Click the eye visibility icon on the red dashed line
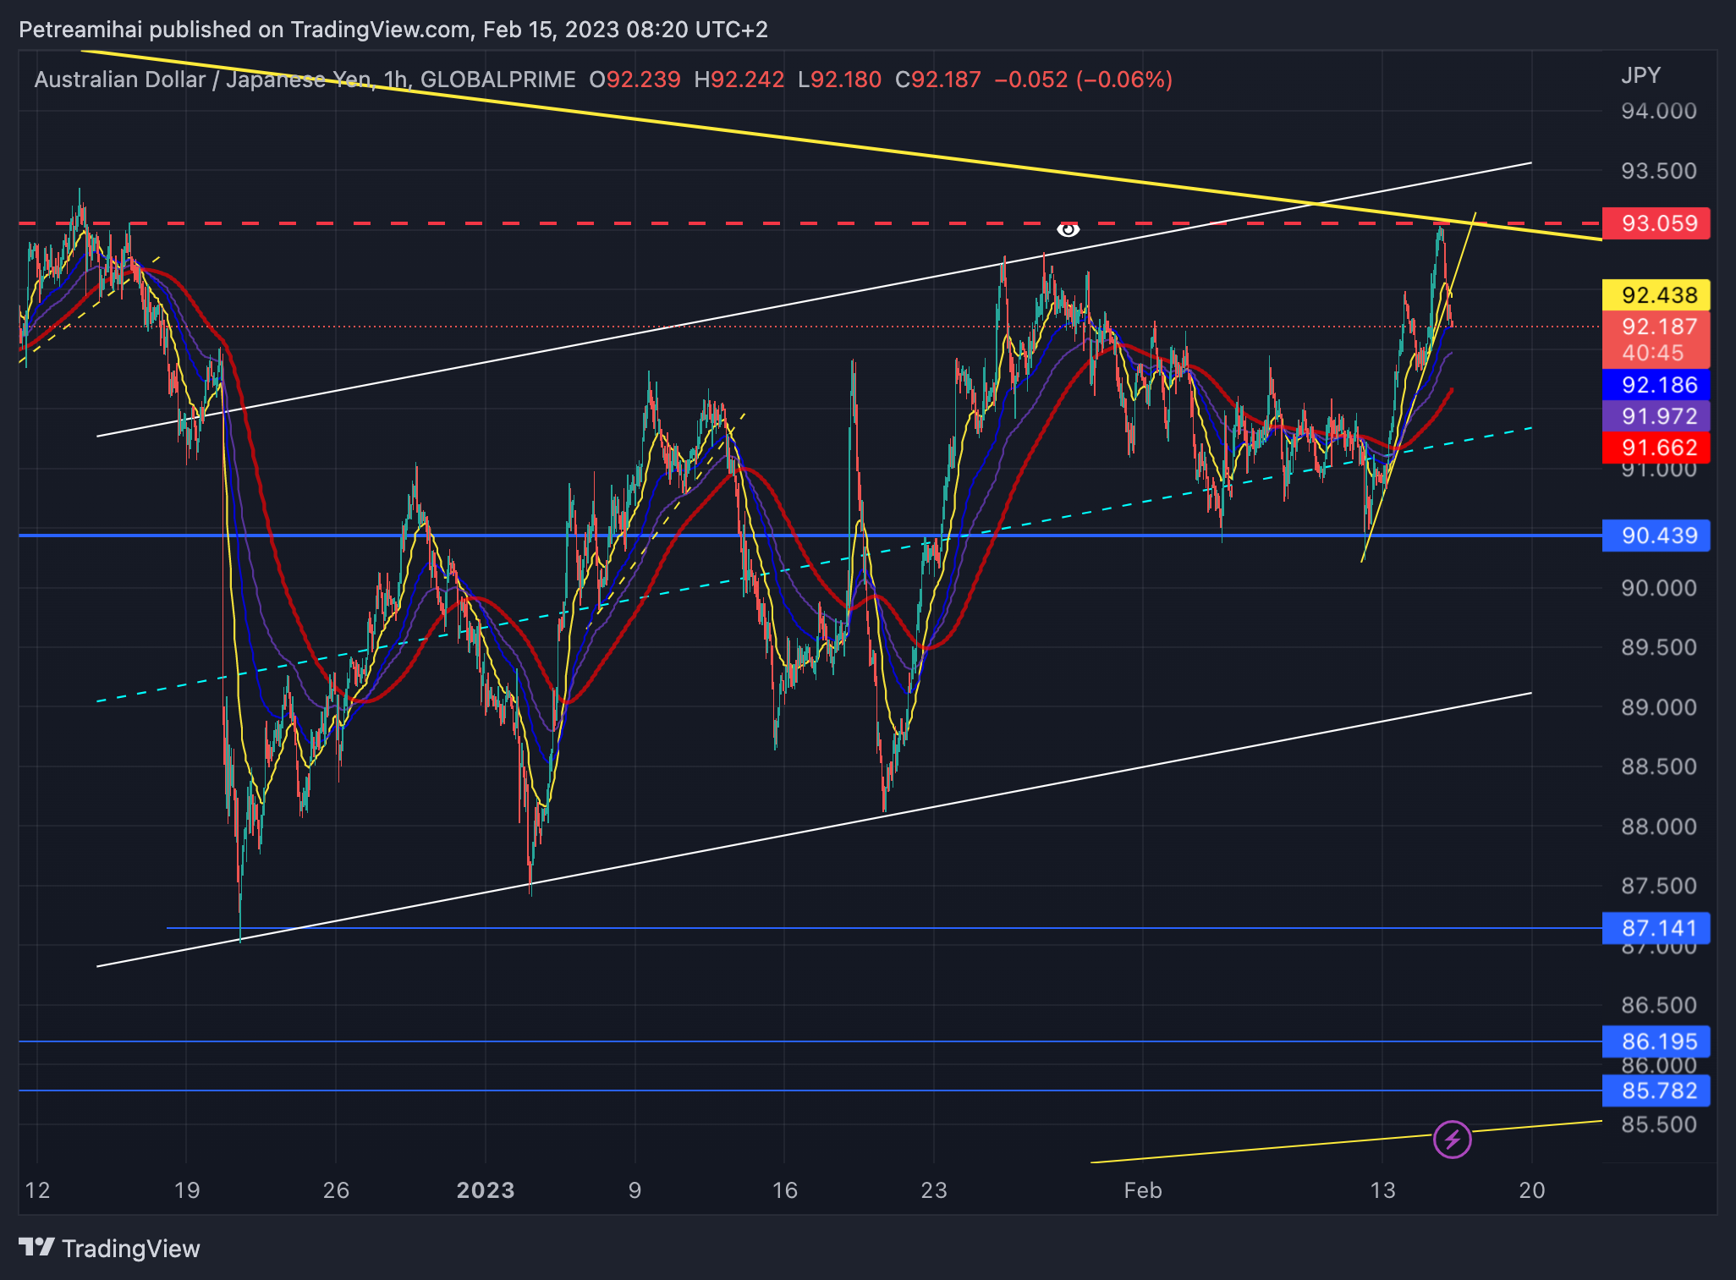Image resolution: width=1736 pixels, height=1280 pixels. pyautogui.click(x=1068, y=229)
